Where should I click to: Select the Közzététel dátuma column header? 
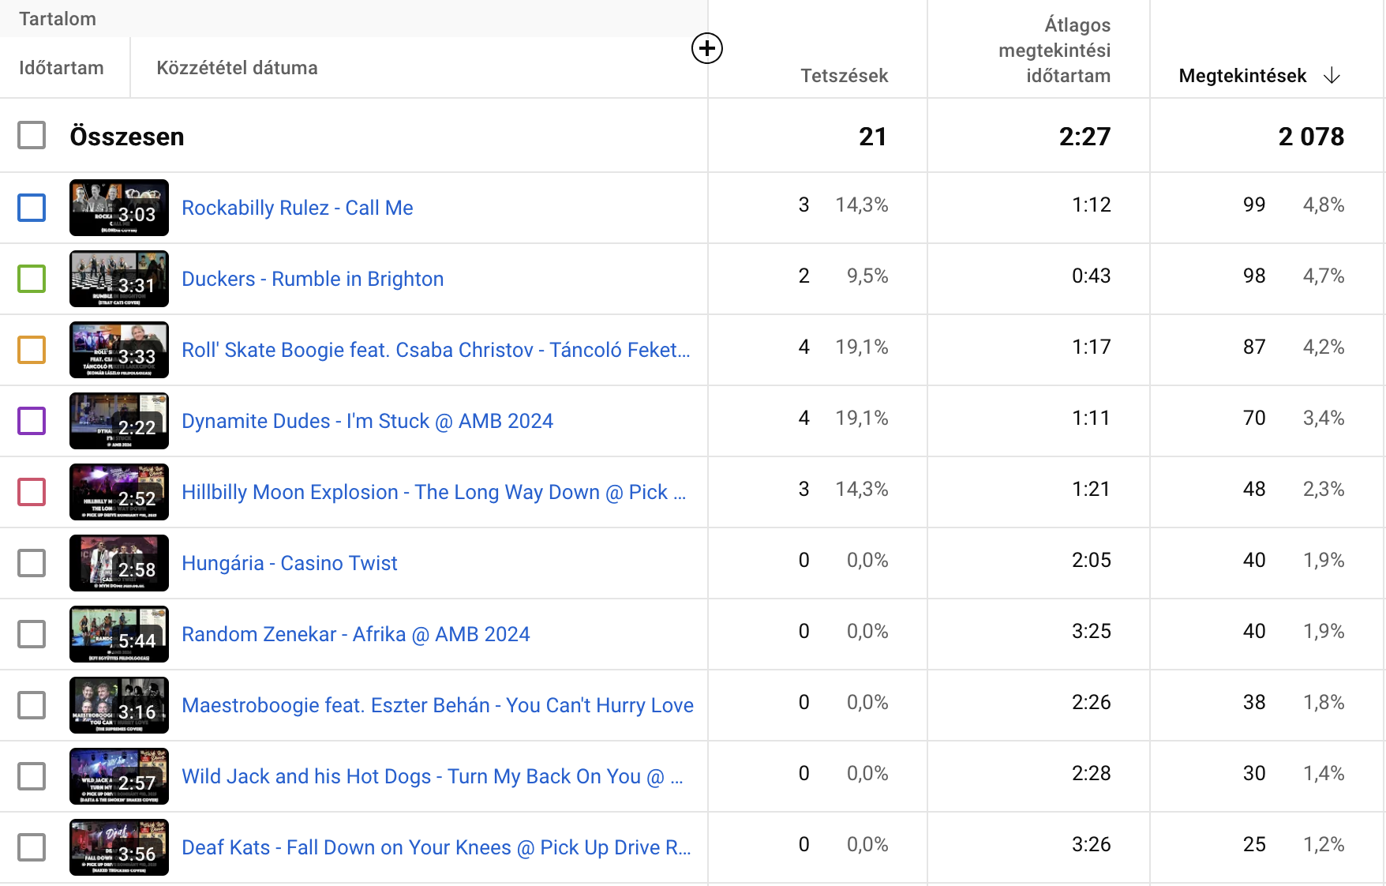click(x=237, y=68)
